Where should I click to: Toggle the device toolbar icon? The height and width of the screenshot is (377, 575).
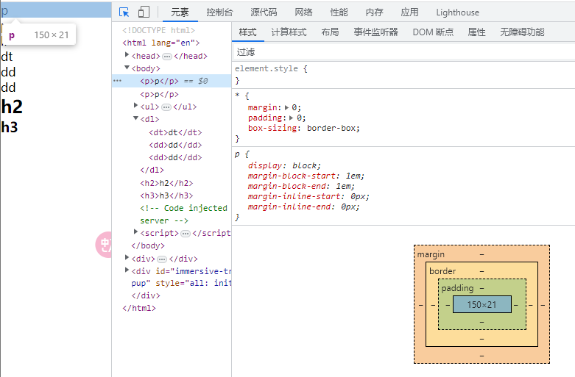pos(144,12)
